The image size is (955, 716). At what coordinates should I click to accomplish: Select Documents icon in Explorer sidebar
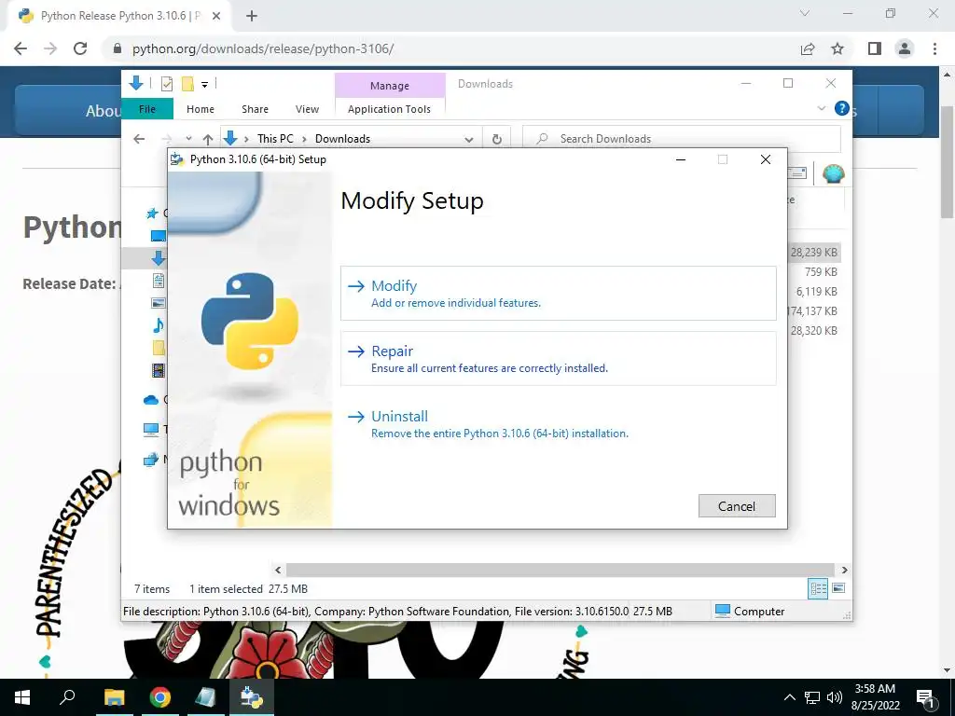[159, 281]
